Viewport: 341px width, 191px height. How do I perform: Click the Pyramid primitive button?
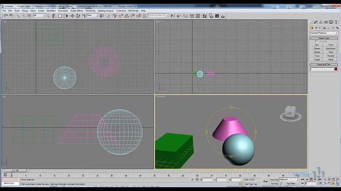(x=331, y=56)
